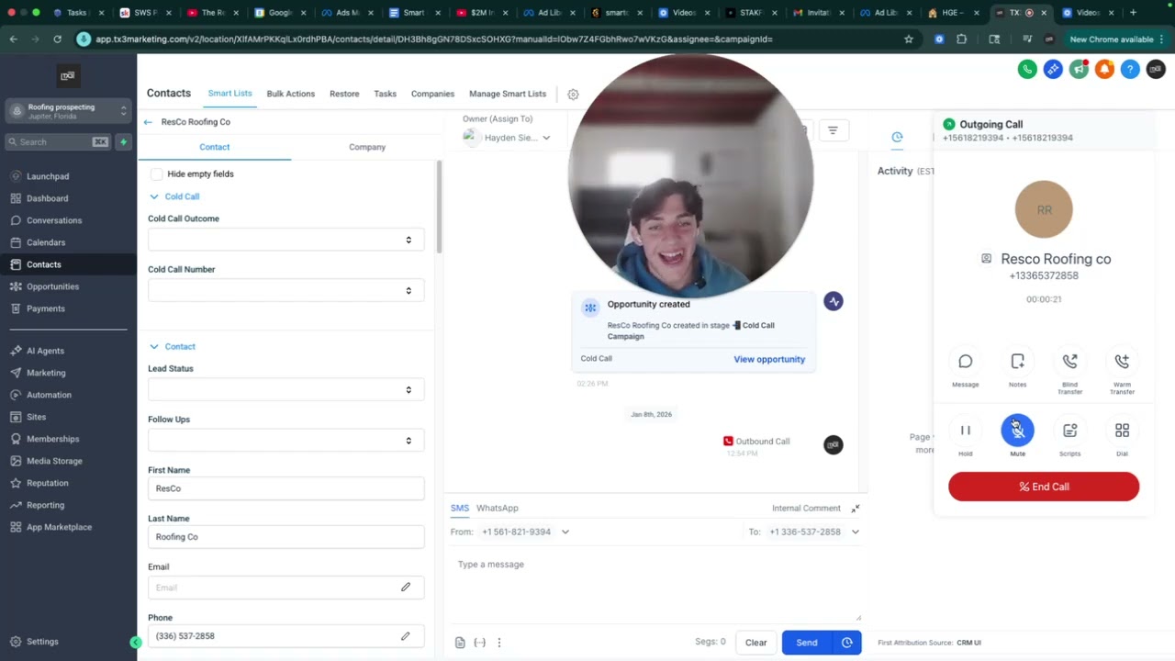Switch the Roofing prospecting location selector
This screenshot has width=1175, height=661.
tap(68, 111)
